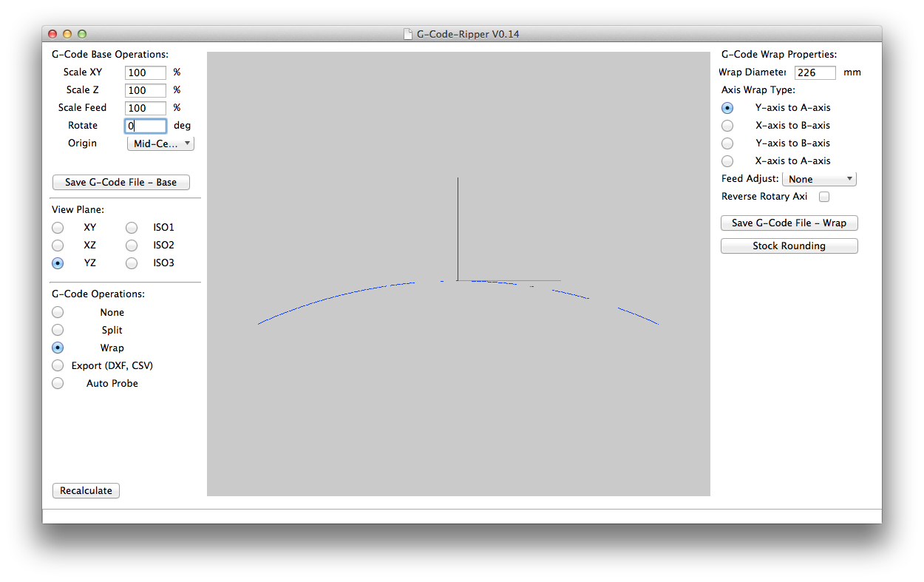Switch view to ISO2

coord(132,246)
